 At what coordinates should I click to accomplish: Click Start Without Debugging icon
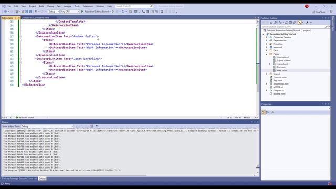113,12
